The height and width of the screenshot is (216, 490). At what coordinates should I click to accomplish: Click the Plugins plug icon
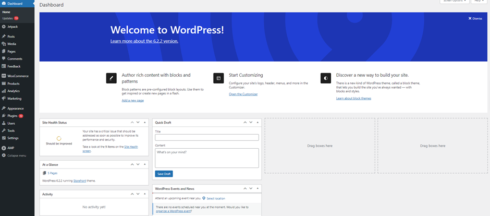[4, 116]
